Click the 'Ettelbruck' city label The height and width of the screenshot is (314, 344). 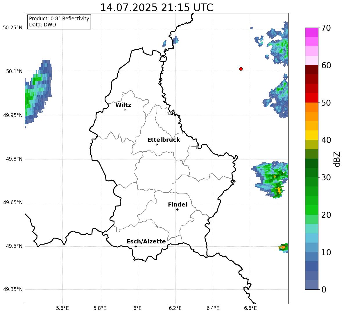tap(164, 140)
